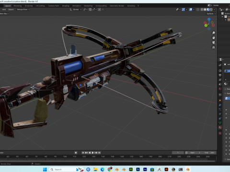Screen dimensions: 230x172
Task: Switch to the Texture Paint workspace tab
Action: (x=54, y=6)
